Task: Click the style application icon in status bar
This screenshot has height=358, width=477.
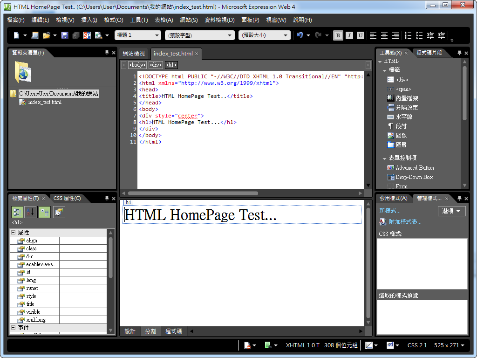Action: coord(390,345)
